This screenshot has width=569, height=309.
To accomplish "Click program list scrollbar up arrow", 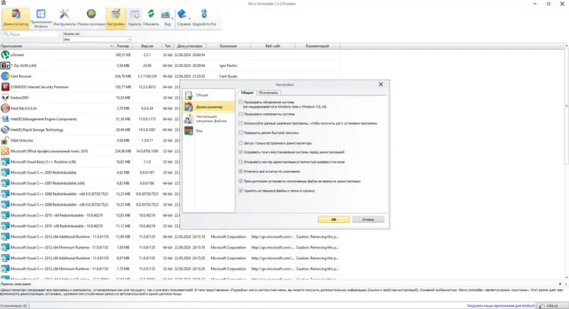I will (566, 46).
